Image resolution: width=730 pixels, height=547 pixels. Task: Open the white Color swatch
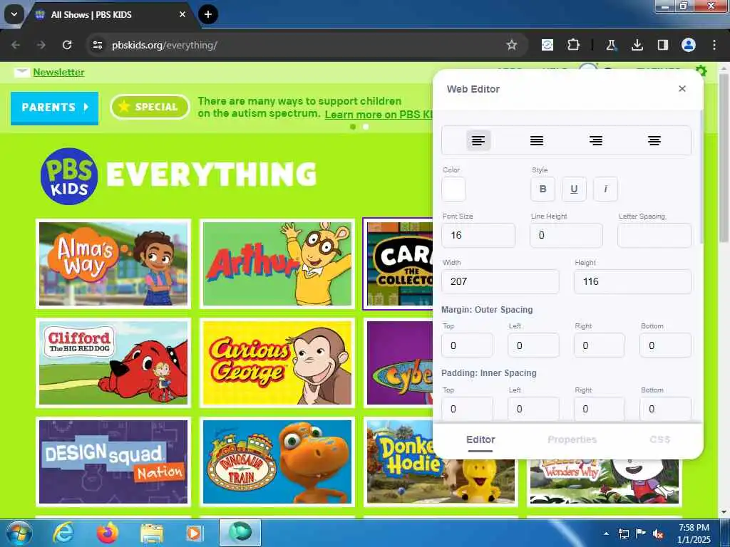pyautogui.click(x=453, y=189)
